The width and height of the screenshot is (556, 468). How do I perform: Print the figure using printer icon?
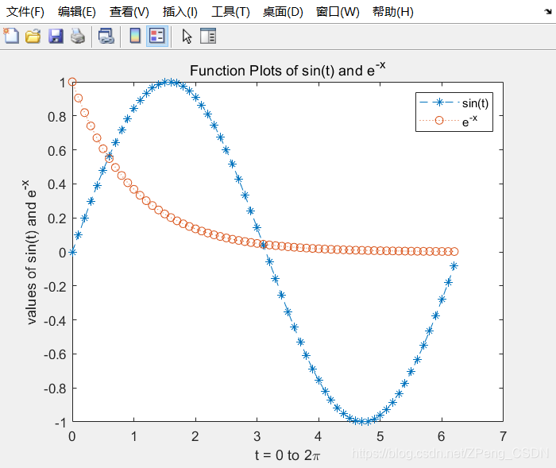[78, 37]
